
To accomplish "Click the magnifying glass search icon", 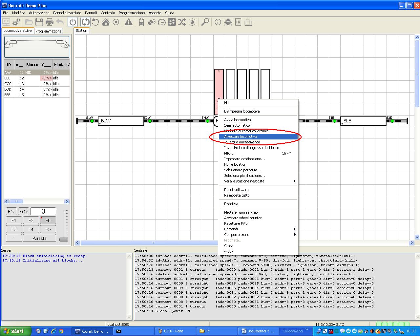I will pos(205,22).
